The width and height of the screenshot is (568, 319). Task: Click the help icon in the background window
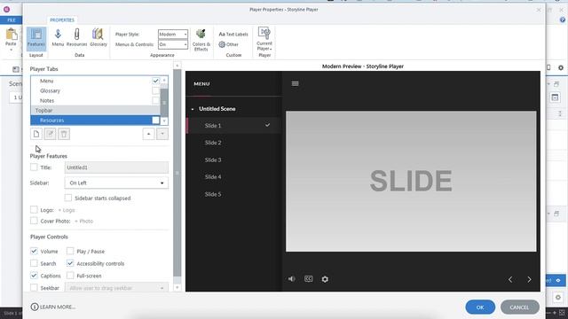coord(563,20)
